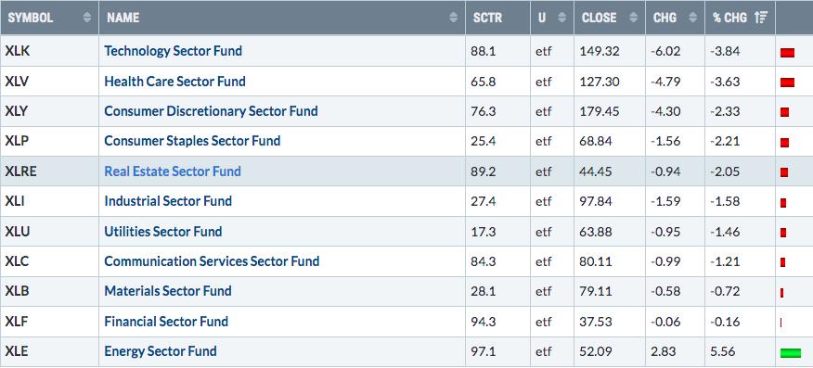Click the Materials Sector Fund link
Image resolution: width=813 pixels, height=368 pixels.
click(x=168, y=291)
